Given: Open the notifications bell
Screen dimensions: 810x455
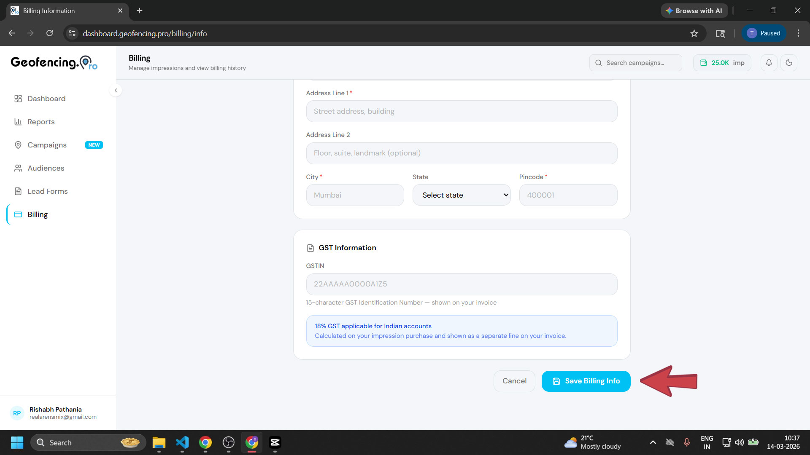Looking at the screenshot, I should tap(769, 62).
